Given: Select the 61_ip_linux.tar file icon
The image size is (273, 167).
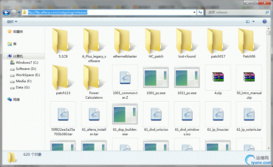Looking at the screenshot, I should [x=218, y=114].
